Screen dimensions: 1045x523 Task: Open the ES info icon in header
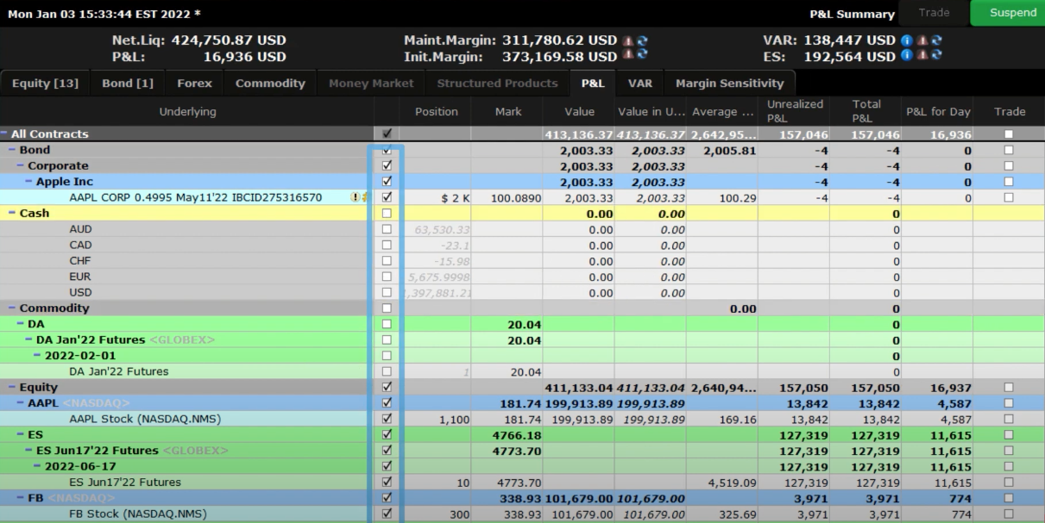tap(906, 57)
